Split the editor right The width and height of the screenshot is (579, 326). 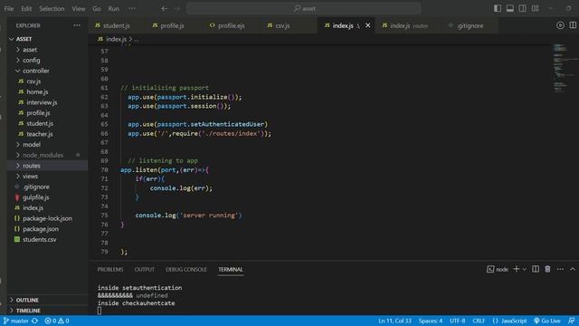point(573,25)
